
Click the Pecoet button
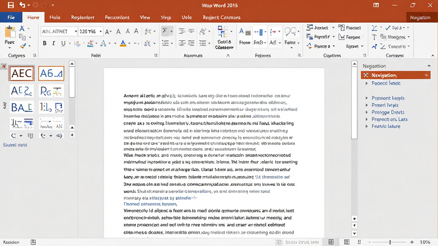point(350,28)
